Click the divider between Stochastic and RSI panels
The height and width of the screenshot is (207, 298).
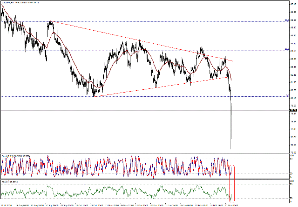140,179
